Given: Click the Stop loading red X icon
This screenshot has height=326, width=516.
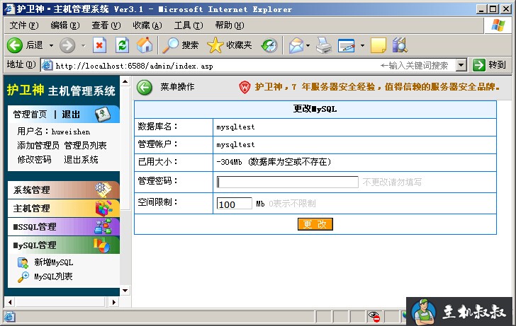Looking at the screenshot, I should click(x=99, y=45).
